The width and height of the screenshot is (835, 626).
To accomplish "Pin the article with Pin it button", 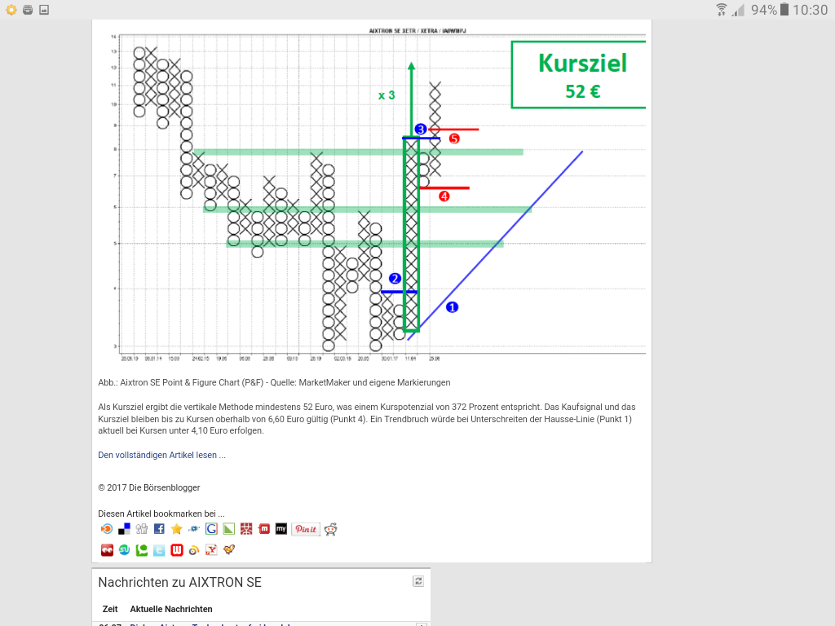I will 306,529.
